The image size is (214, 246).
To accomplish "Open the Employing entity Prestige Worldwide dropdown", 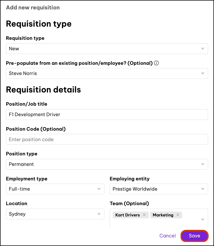I will tap(159, 189).
